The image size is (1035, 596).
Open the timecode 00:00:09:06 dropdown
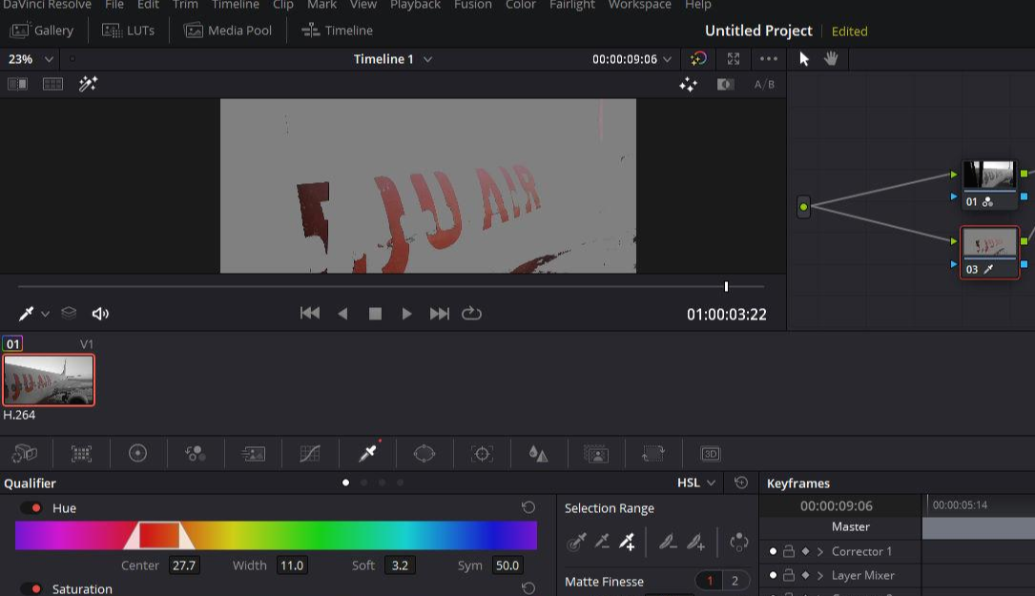[x=631, y=59]
